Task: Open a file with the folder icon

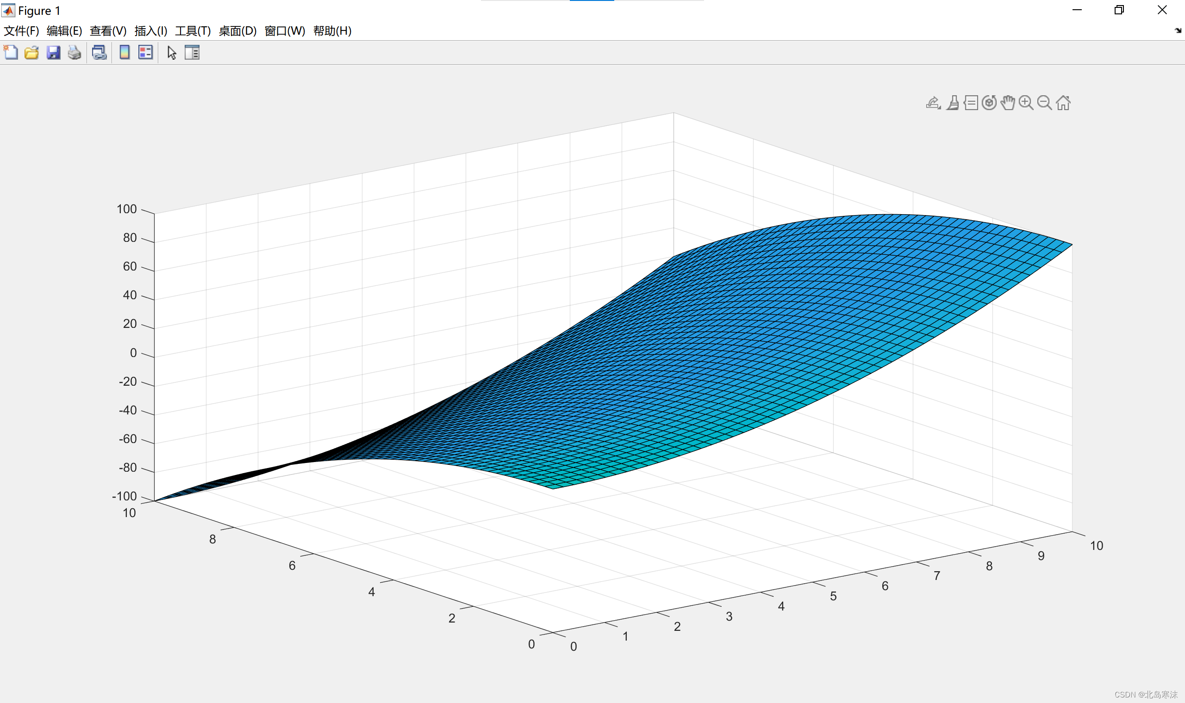Action: (x=32, y=52)
